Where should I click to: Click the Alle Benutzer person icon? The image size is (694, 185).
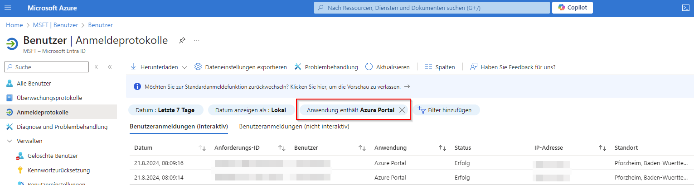tap(10, 83)
